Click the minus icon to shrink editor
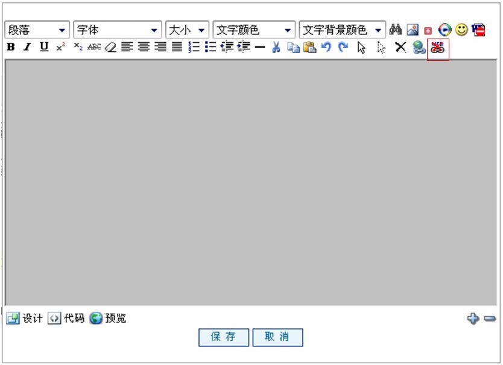Screen dimensions: 503x365 (x=490, y=319)
